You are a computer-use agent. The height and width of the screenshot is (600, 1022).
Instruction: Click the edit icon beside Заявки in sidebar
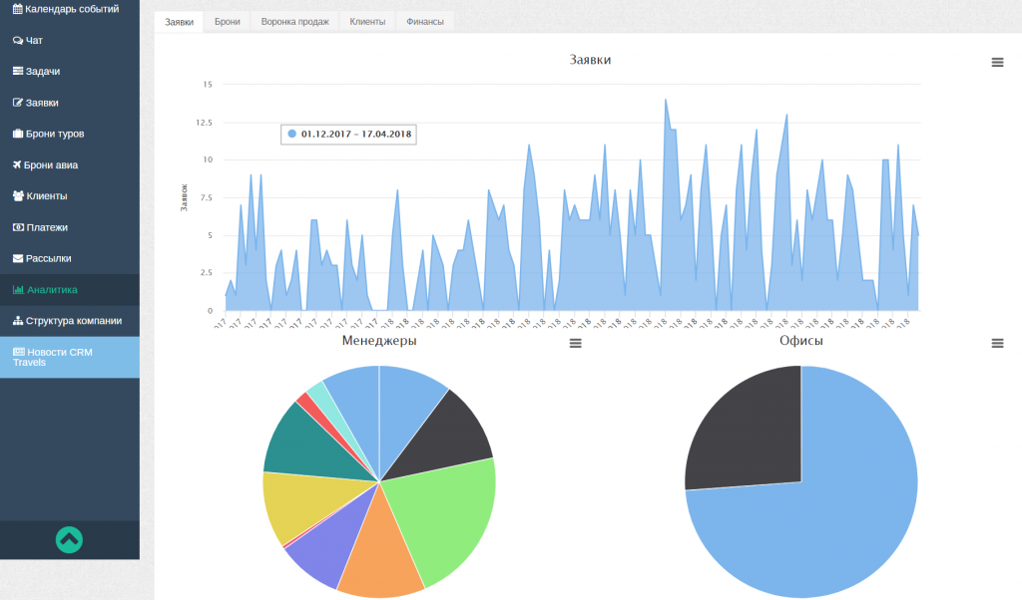(18, 103)
